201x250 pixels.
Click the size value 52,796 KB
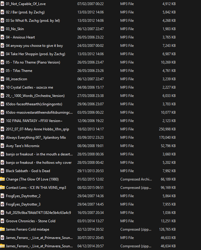[168, 146]
